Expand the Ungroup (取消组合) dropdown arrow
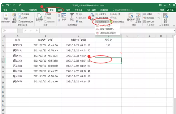This screenshot has width=176, height=114. [156, 18]
